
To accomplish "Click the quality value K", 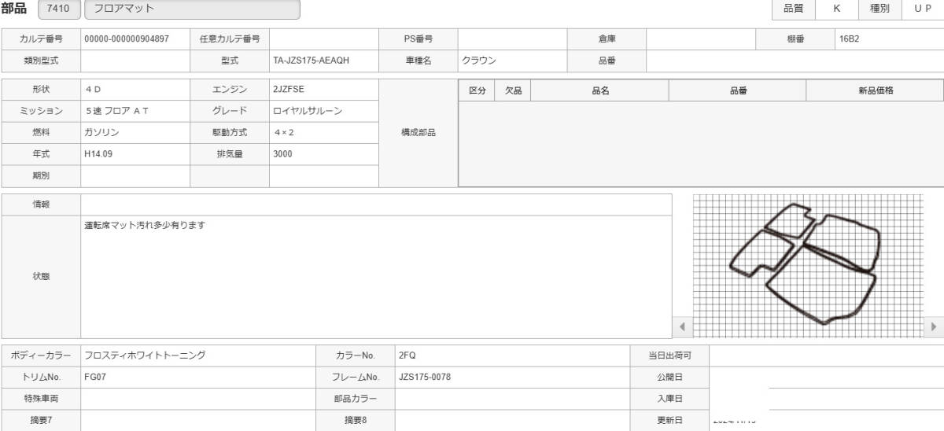I will click(836, 9).
